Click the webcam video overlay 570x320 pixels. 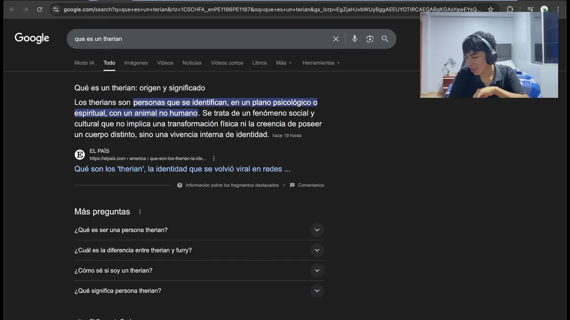coord(489,55)
